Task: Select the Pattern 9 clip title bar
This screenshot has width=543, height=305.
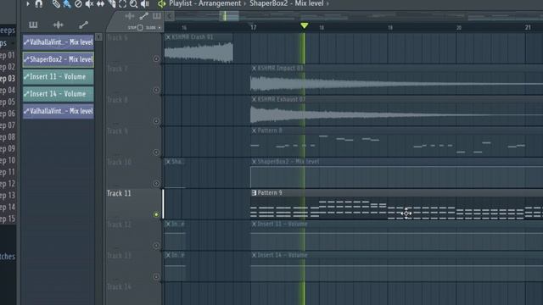Action: tap(396, 192)
